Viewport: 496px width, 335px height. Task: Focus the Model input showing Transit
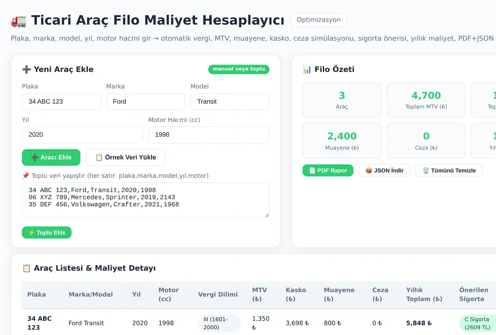pos(230,102)
